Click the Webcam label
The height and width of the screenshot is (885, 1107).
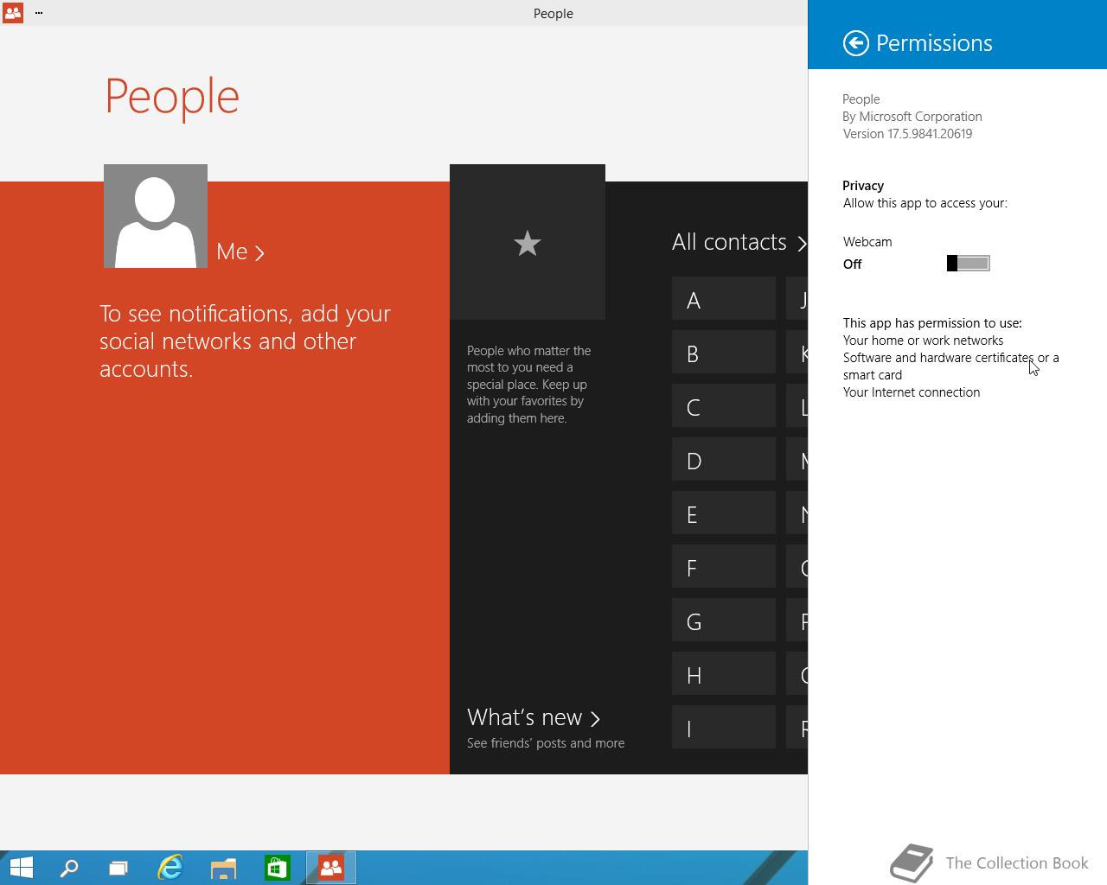867,242
